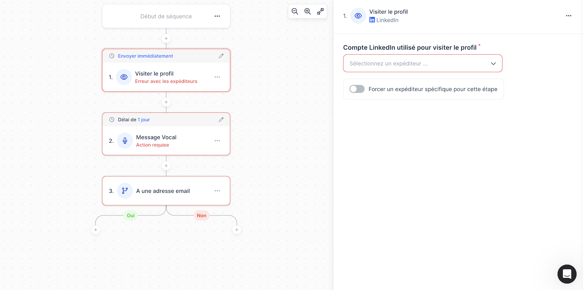Image resolution: width=583 pixels, height=290 pixels.
Task: Click clock icon beside Délai de 1 jour
Action: [x=112, y=120]
